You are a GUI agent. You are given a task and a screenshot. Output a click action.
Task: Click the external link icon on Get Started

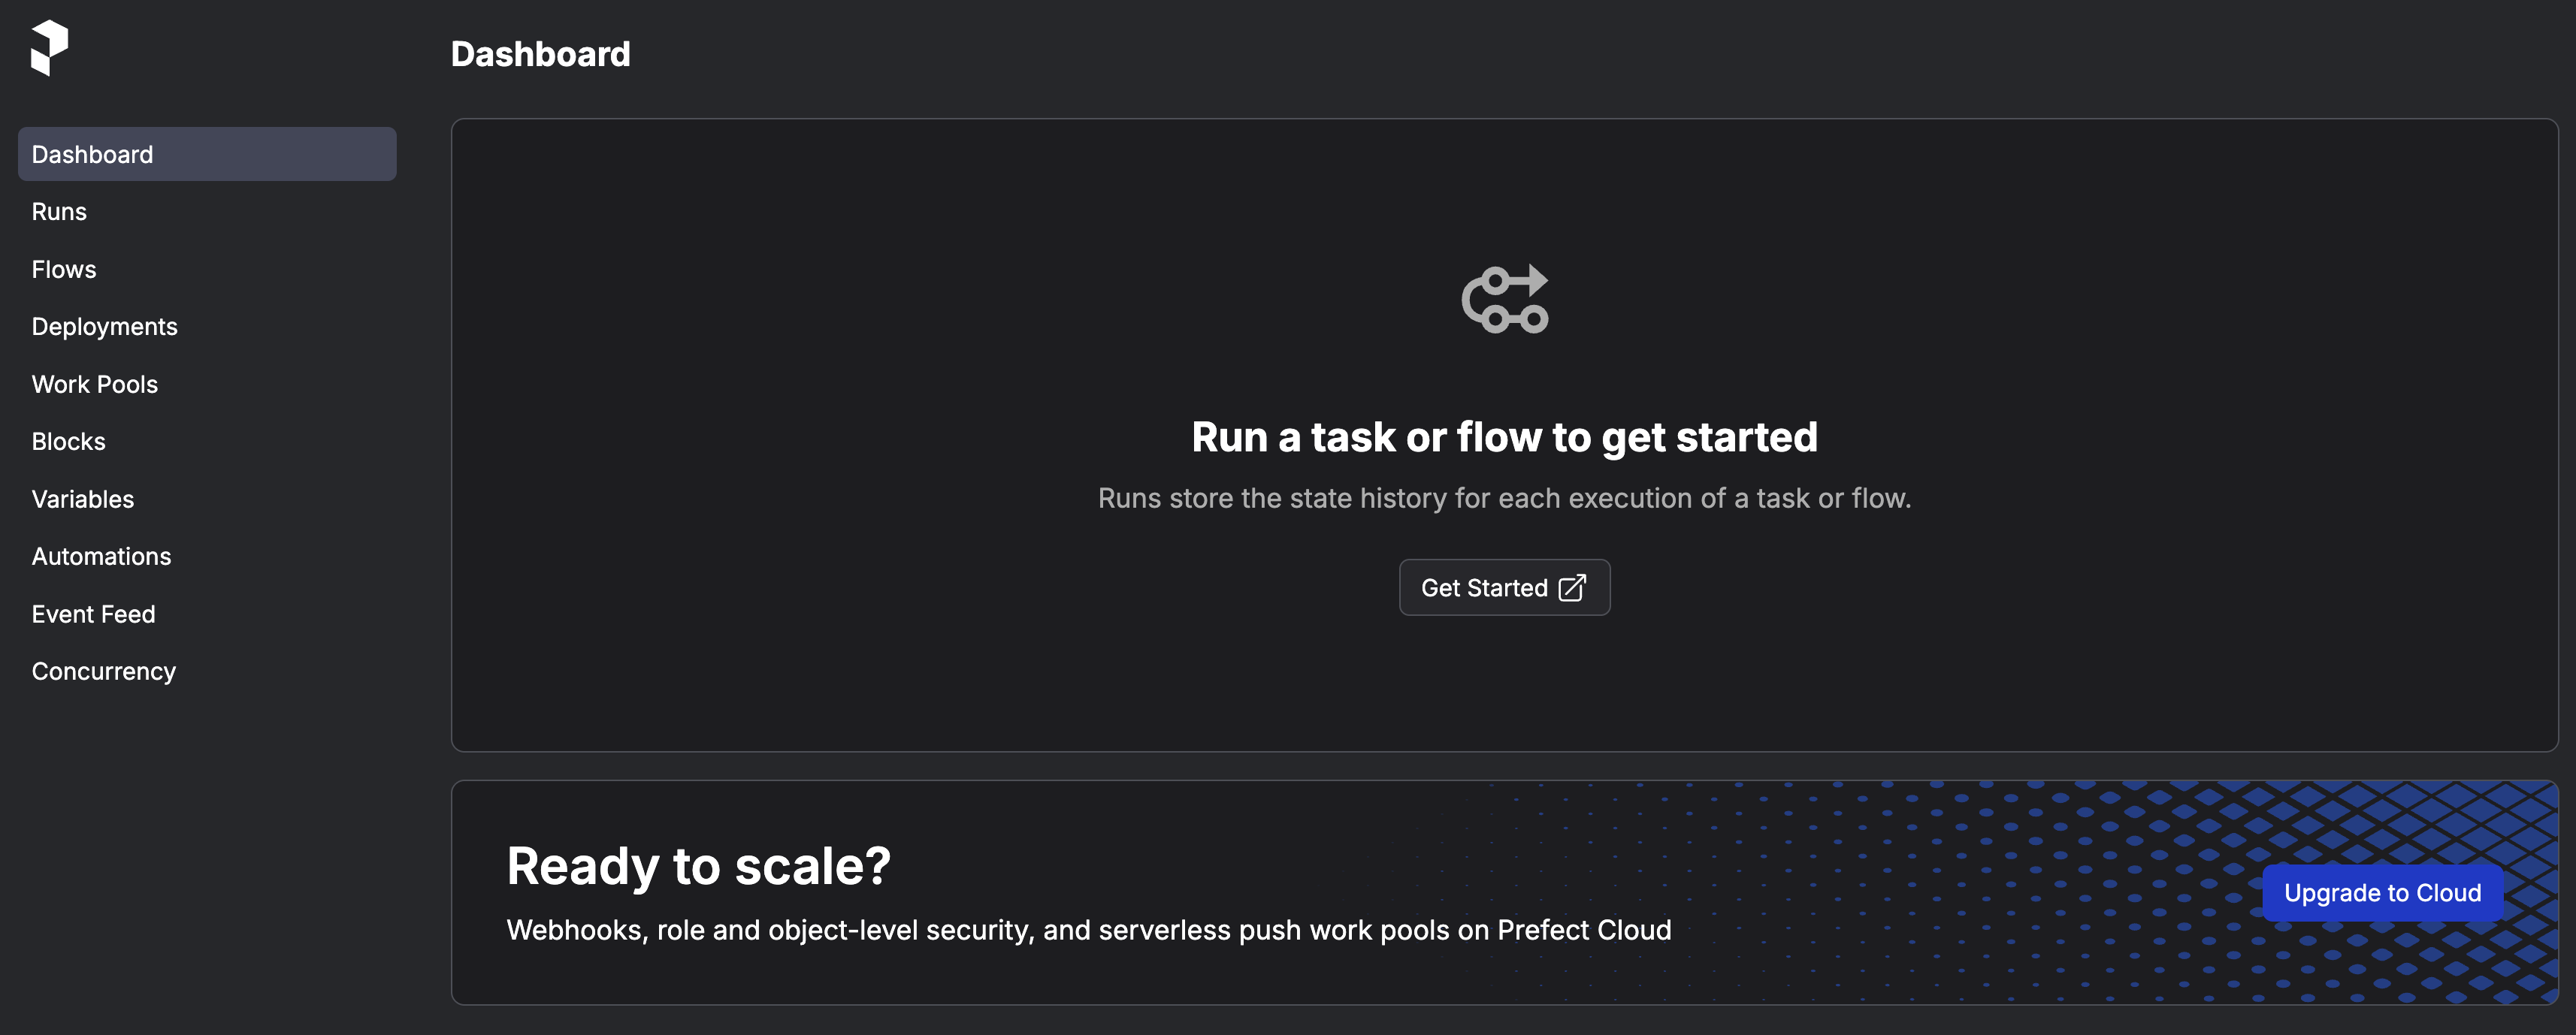click(1572, 587)
